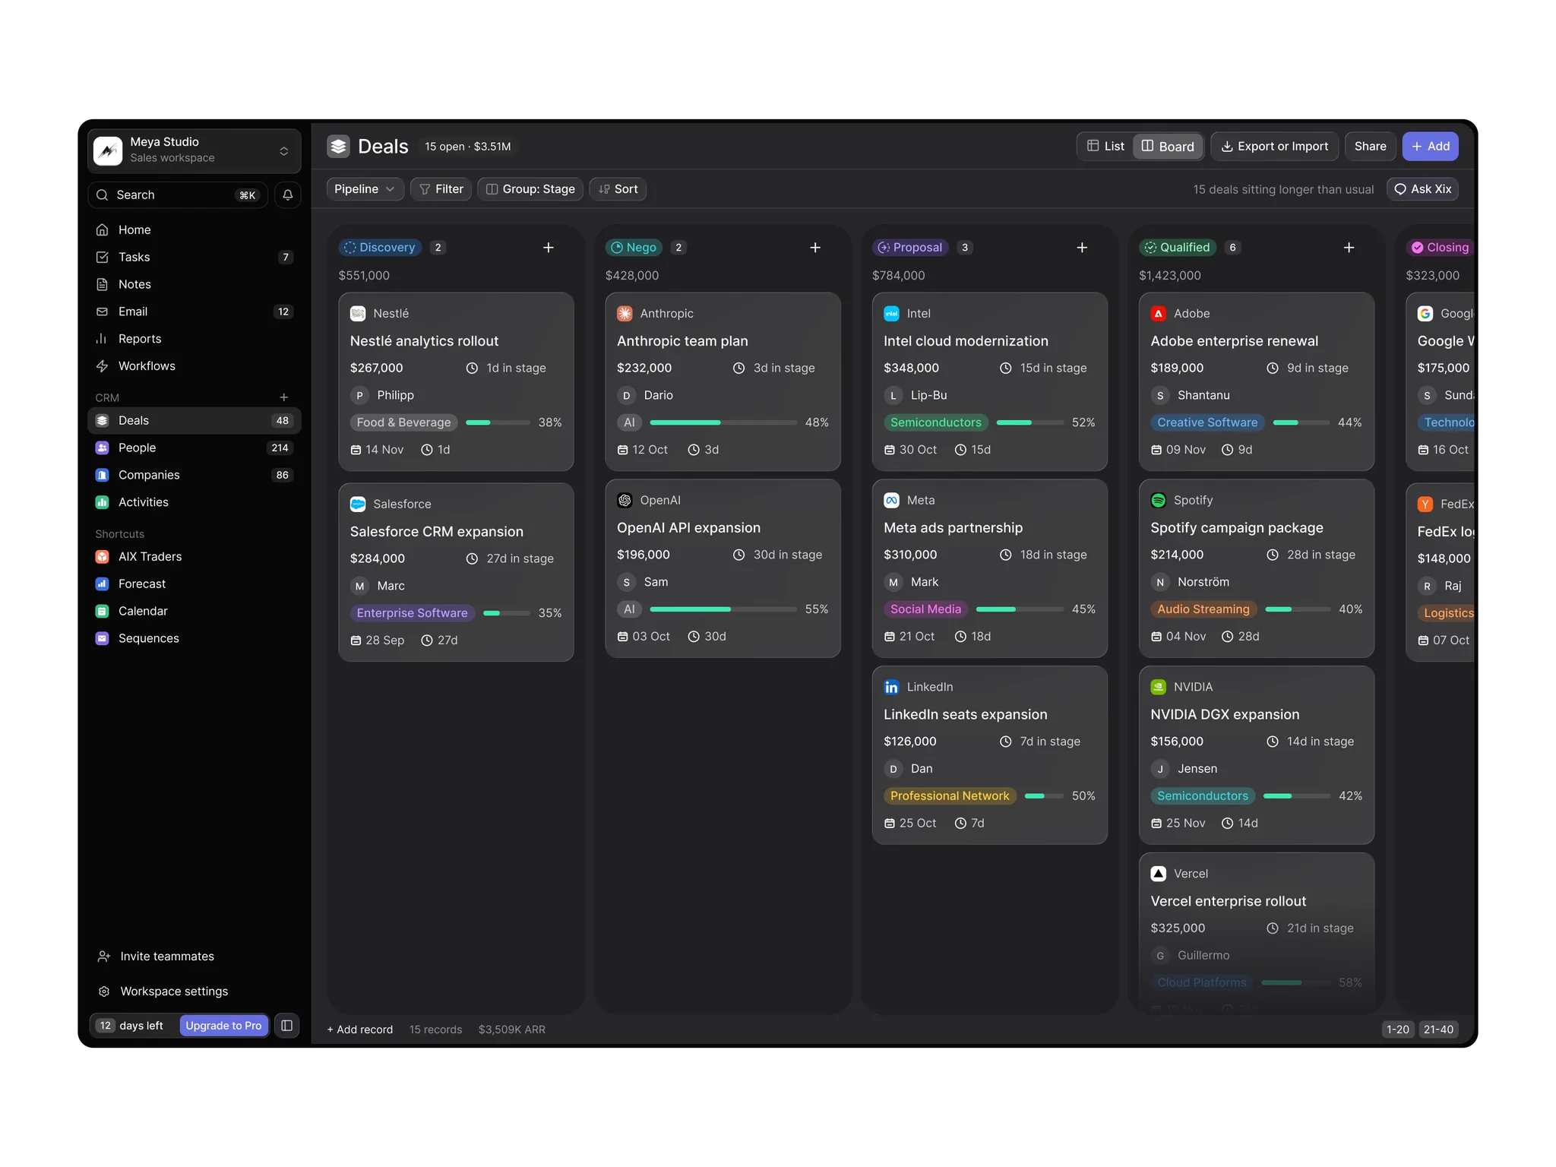This screenshot has width=1556, height=1167.
Task: Click the plus icon beside CRM
Action: (x=284, y=397)
